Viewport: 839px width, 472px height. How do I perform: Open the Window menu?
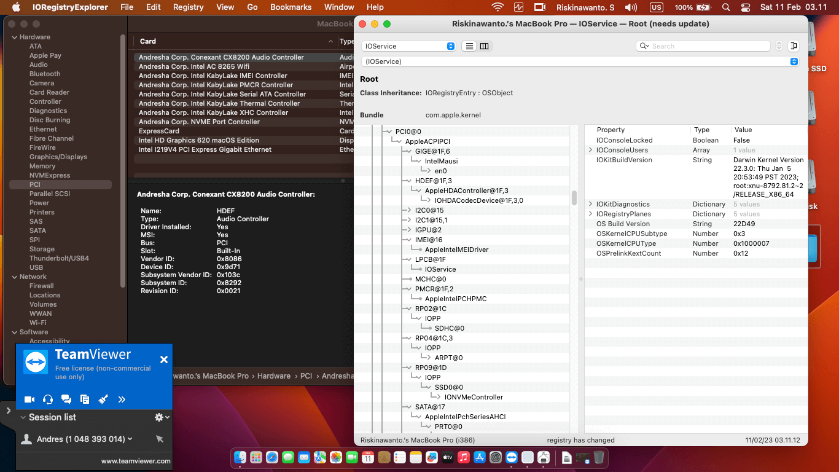pyautogui.click(x=339, y=7)
